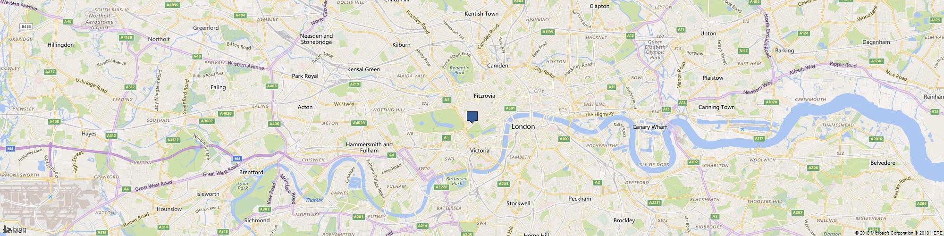Click the Thames river label
Viewport: 944px width, 236px height.
pyautogui.click(x=314, y=200)
